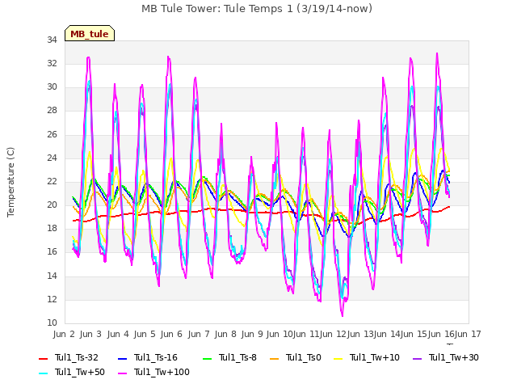Click the 16 y-axis tick label

point(52,251)
